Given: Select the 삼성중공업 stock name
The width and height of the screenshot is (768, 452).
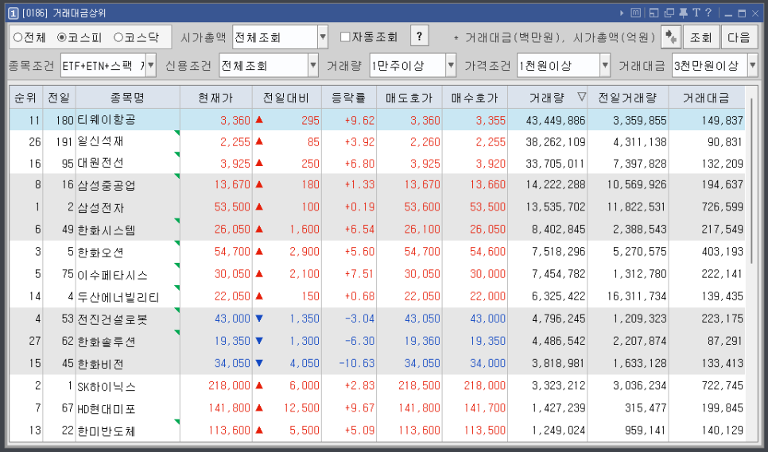Looking at the screenshot, I should click(107, 185).
